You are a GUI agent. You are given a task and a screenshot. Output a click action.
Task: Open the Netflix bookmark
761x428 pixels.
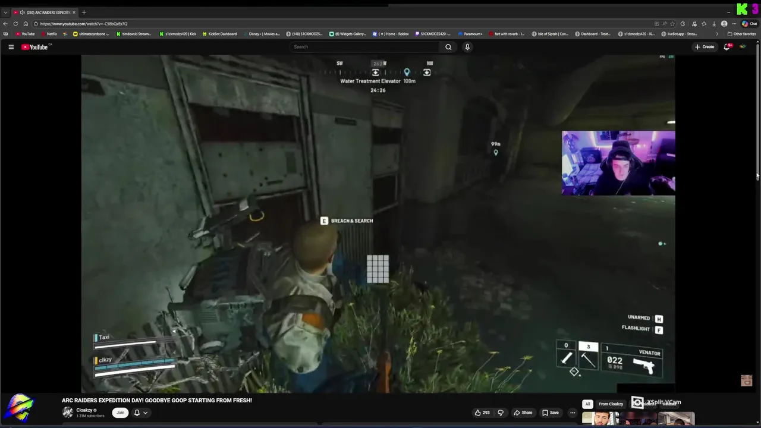point(49,34)
